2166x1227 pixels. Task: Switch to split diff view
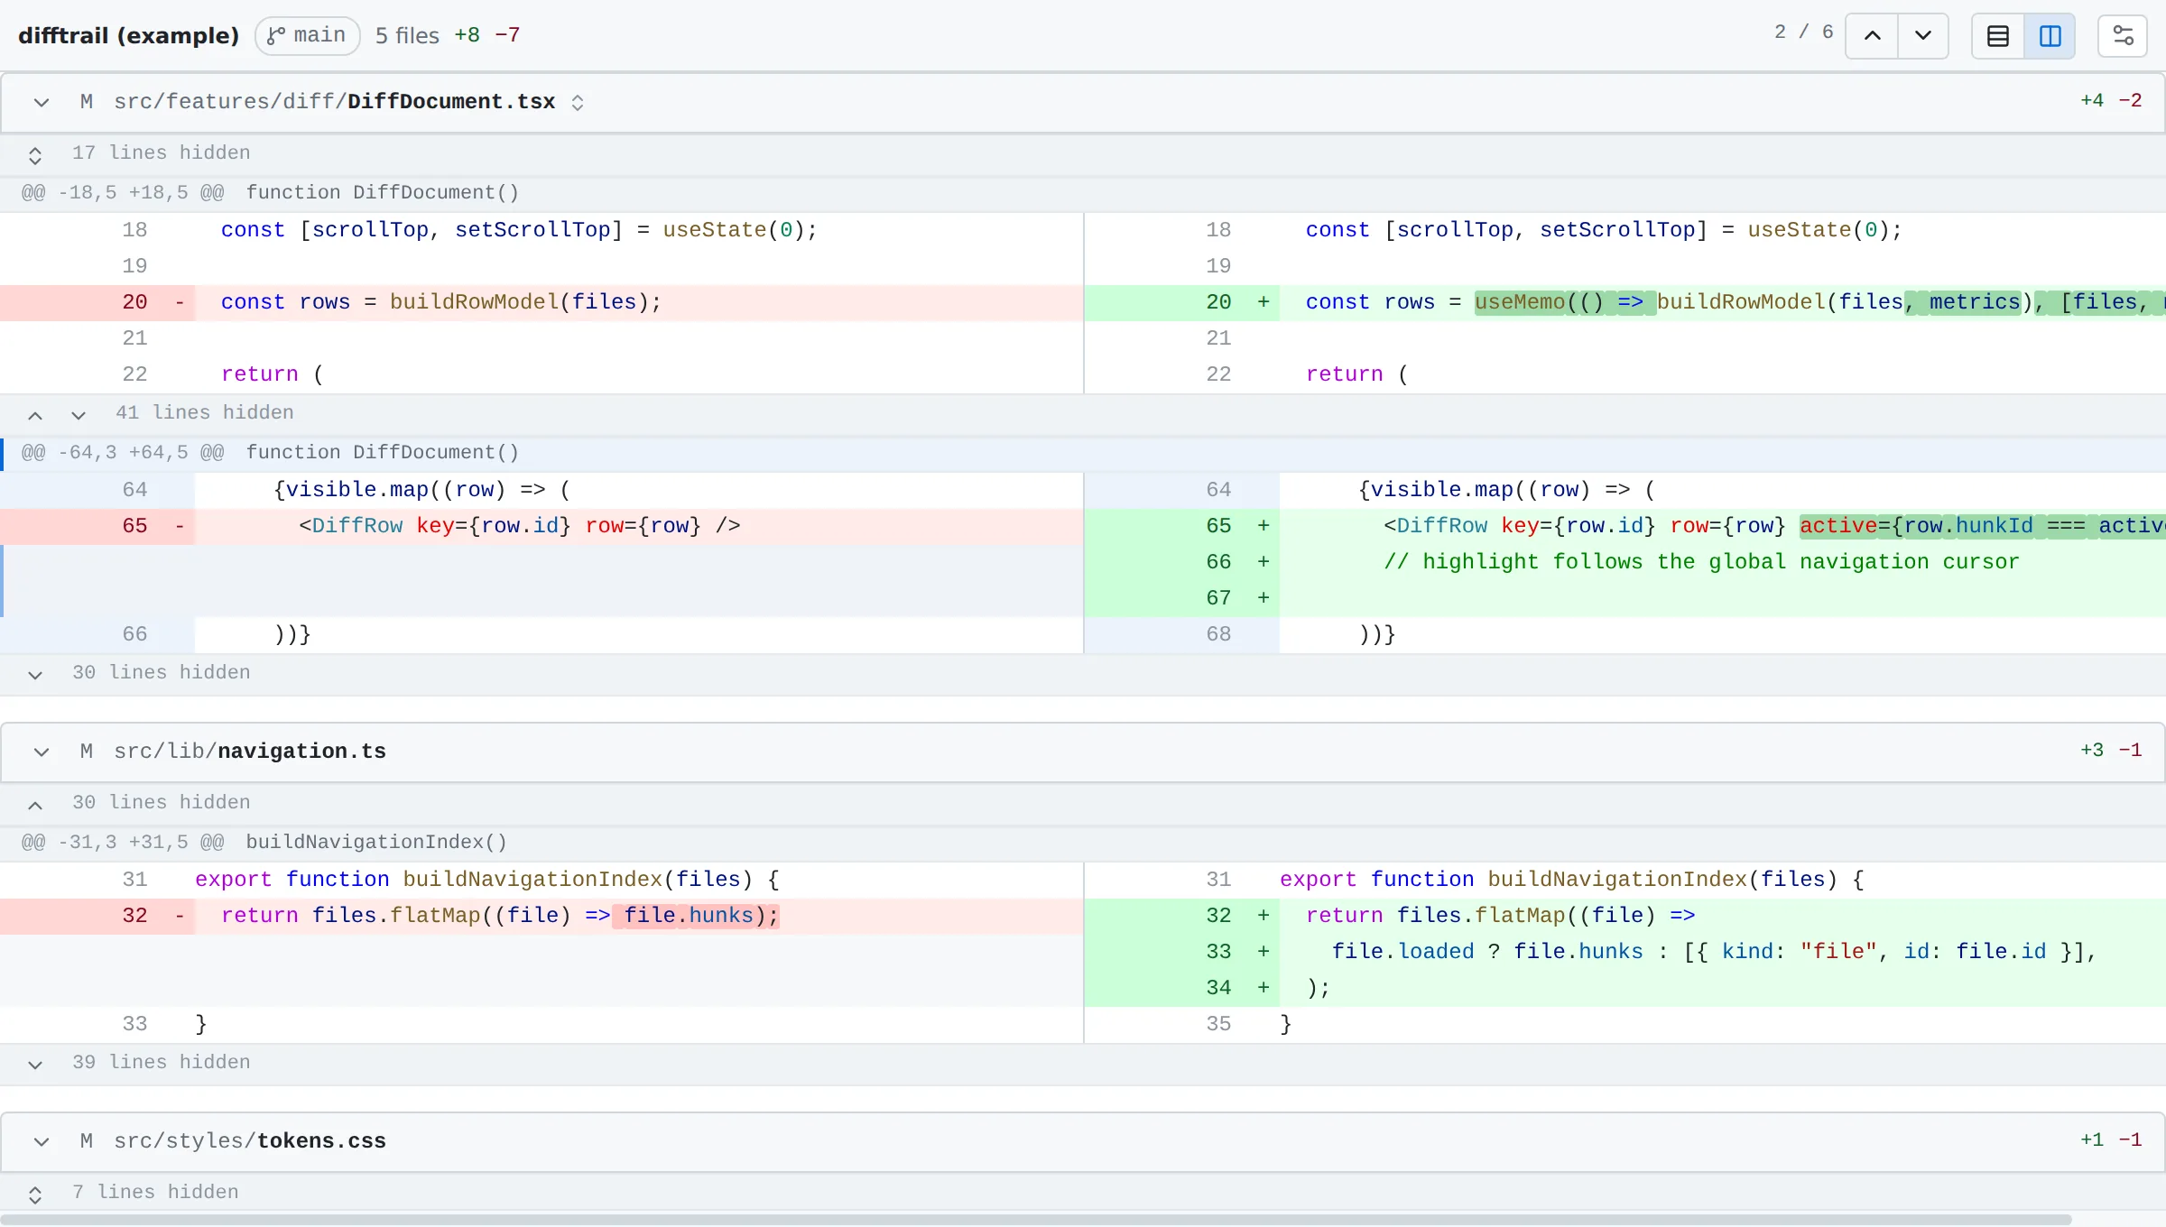pos(2050,36)
